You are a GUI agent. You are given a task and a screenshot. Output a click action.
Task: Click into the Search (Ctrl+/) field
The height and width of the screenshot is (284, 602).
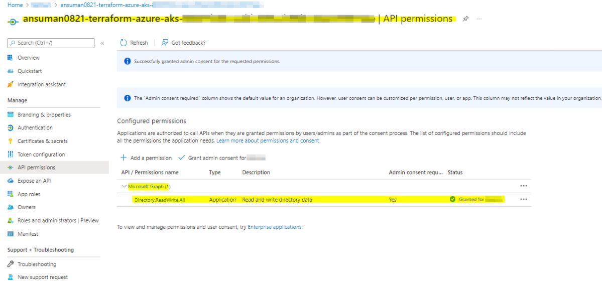[x=51, y=43]
